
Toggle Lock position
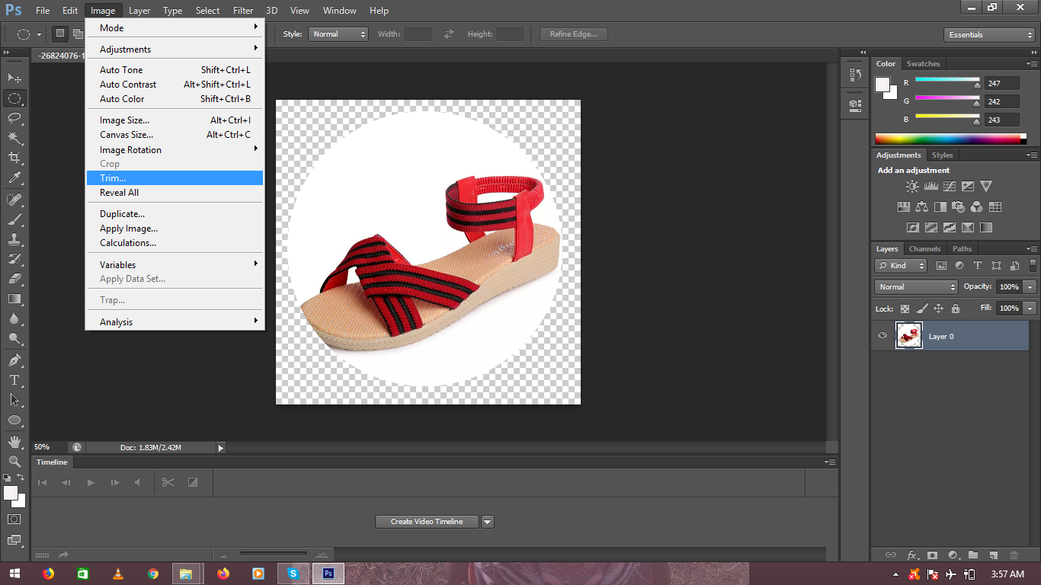tap(938, 308)
